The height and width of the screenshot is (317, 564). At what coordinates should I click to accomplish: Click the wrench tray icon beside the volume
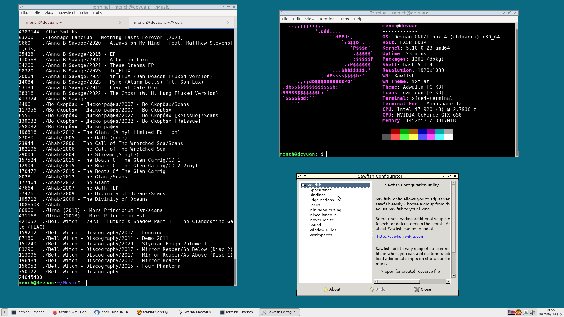click(x=526, y=312)
